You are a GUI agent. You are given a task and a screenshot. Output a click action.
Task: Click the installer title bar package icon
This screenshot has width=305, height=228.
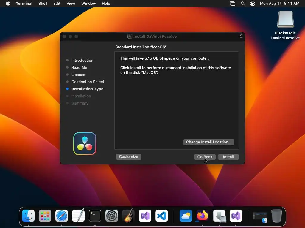pyautogui.click(x=130, y=36)
